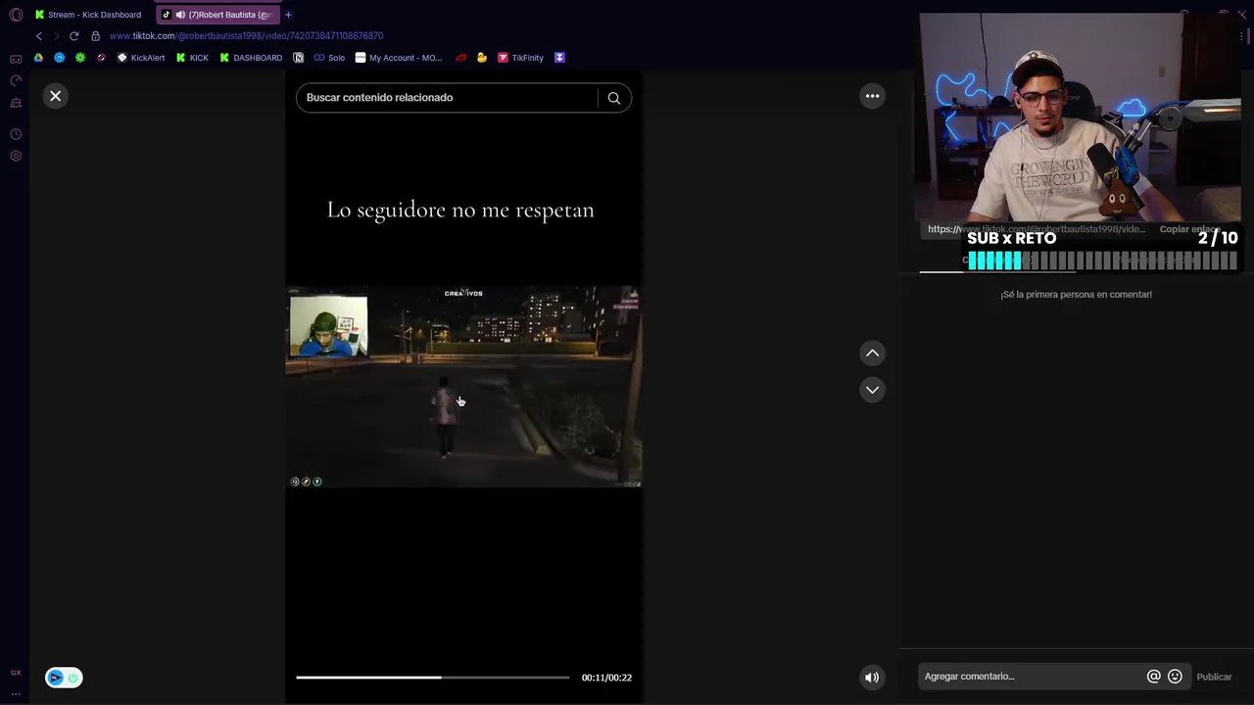The width and height of the screenshot is (1254, 705).
Task: Click Sé la primera persona en comentar text
Action: click(1076, 294)
